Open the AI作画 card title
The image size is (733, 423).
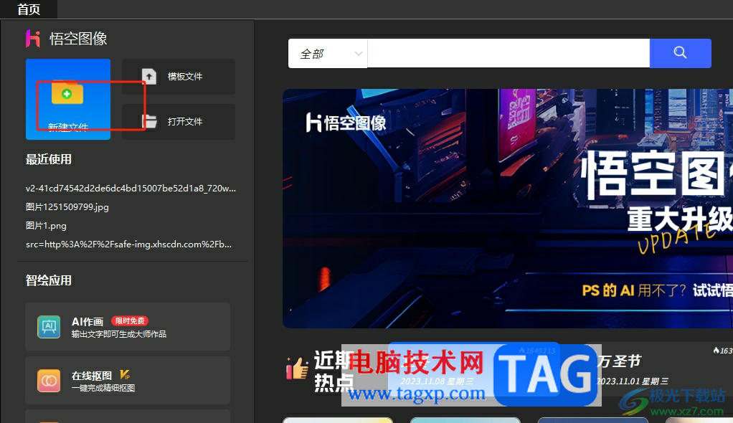pos(88,322)
